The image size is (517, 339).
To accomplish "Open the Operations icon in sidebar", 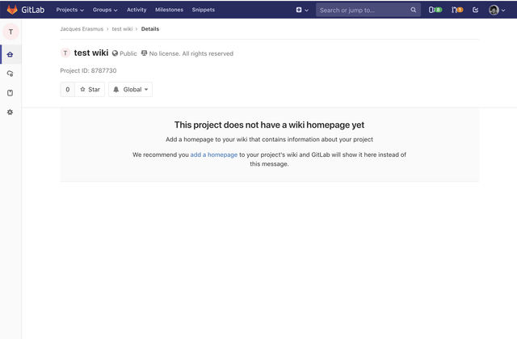I will (x=11, y=74).
